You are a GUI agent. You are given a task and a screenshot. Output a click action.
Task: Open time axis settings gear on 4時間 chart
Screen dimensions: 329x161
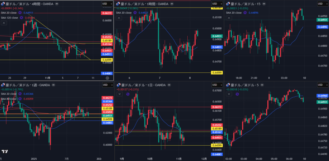pyautogui.click(x=107, y=78)
